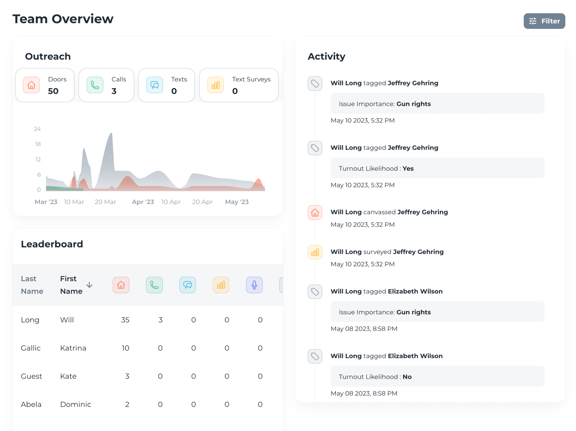Click the survey icon beside 'Will Long surveyed Jeffrey Gehring'

[315, 252]
